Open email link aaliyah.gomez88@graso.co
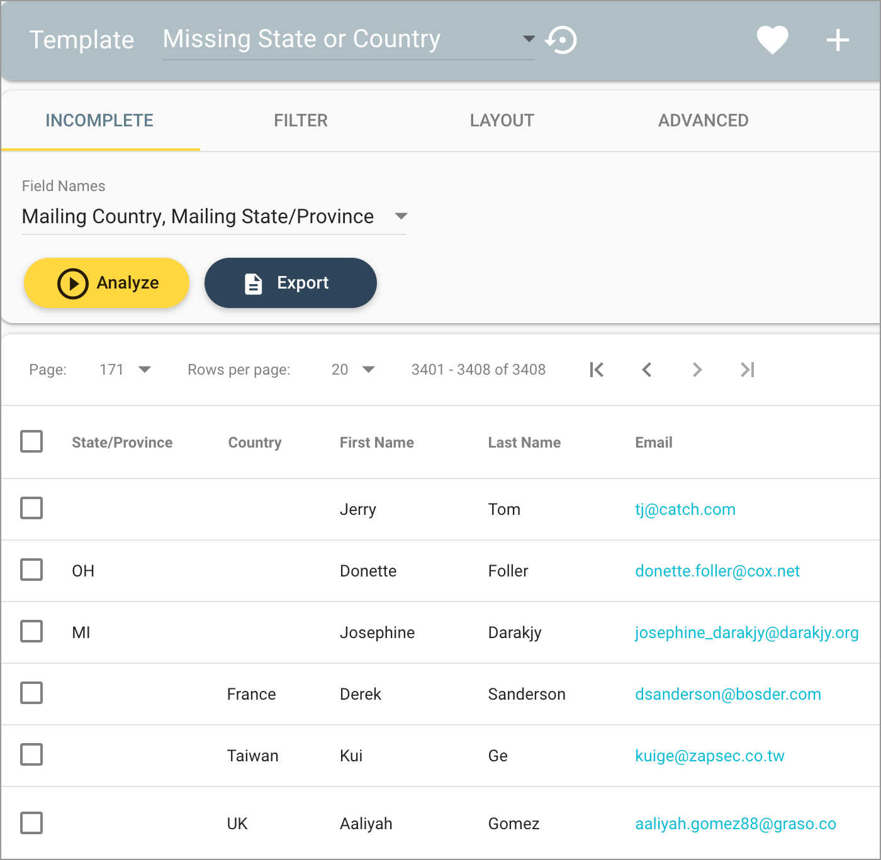This screenshot has width=881, height=860. pos(736,824)
